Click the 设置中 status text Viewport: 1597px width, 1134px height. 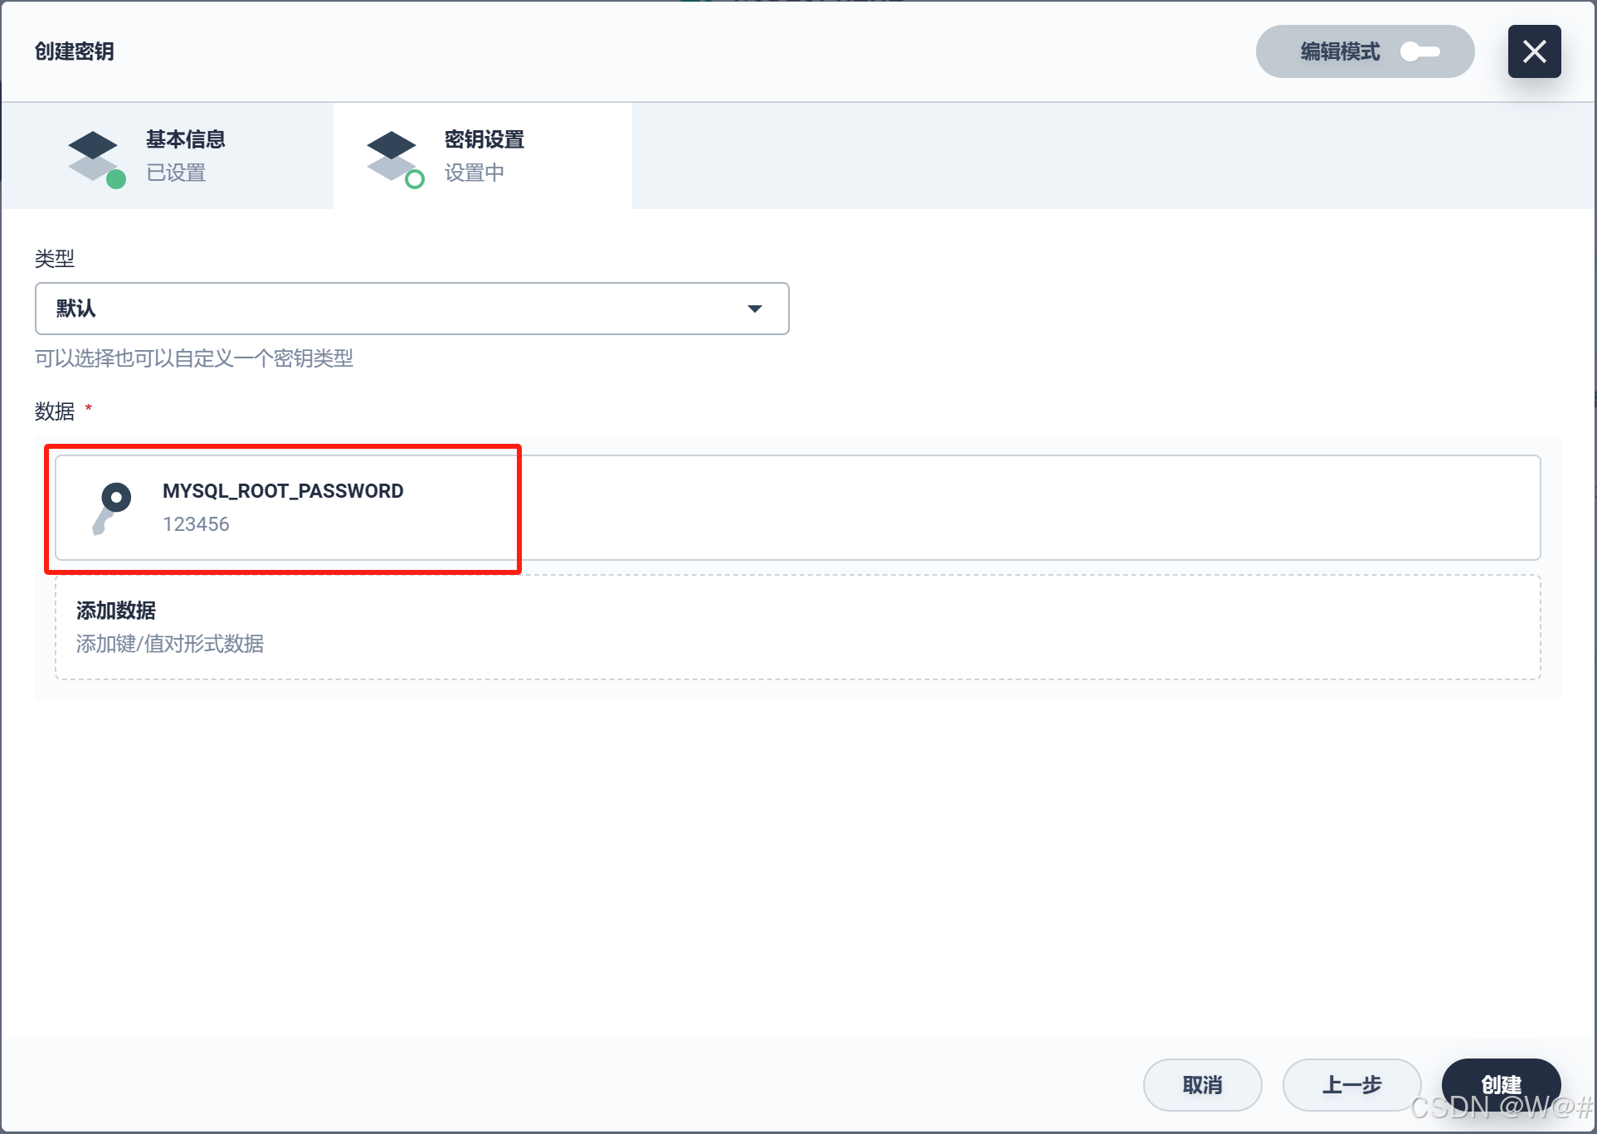click(475, 173)
